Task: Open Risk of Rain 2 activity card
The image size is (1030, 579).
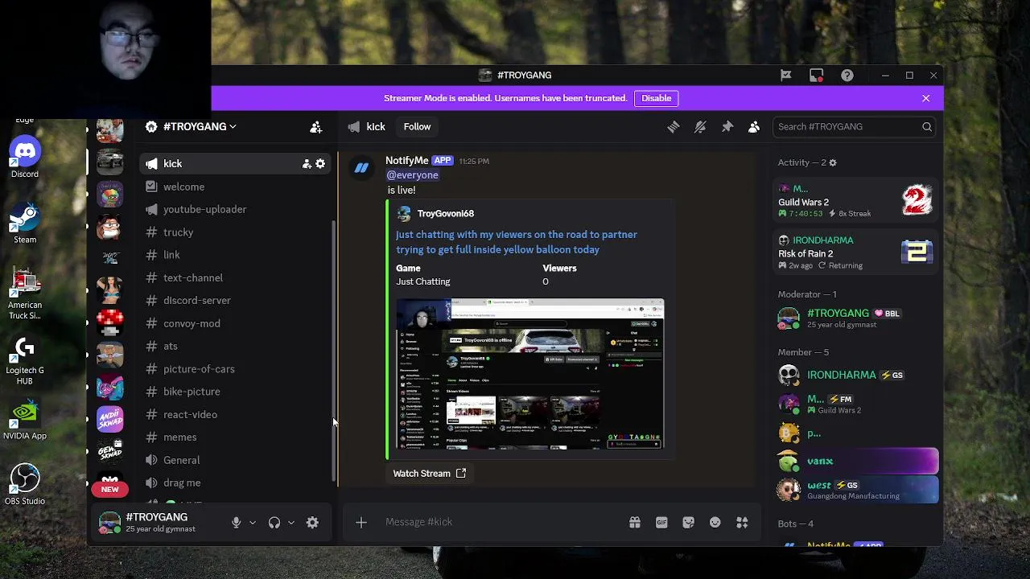Action: pyautogui.click(x=855, y=253)
